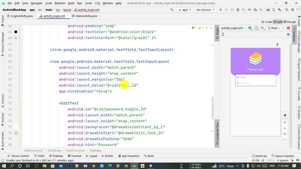Open the Build menu
This screenshot has width=301, height=169.
[x=71, y=3]
